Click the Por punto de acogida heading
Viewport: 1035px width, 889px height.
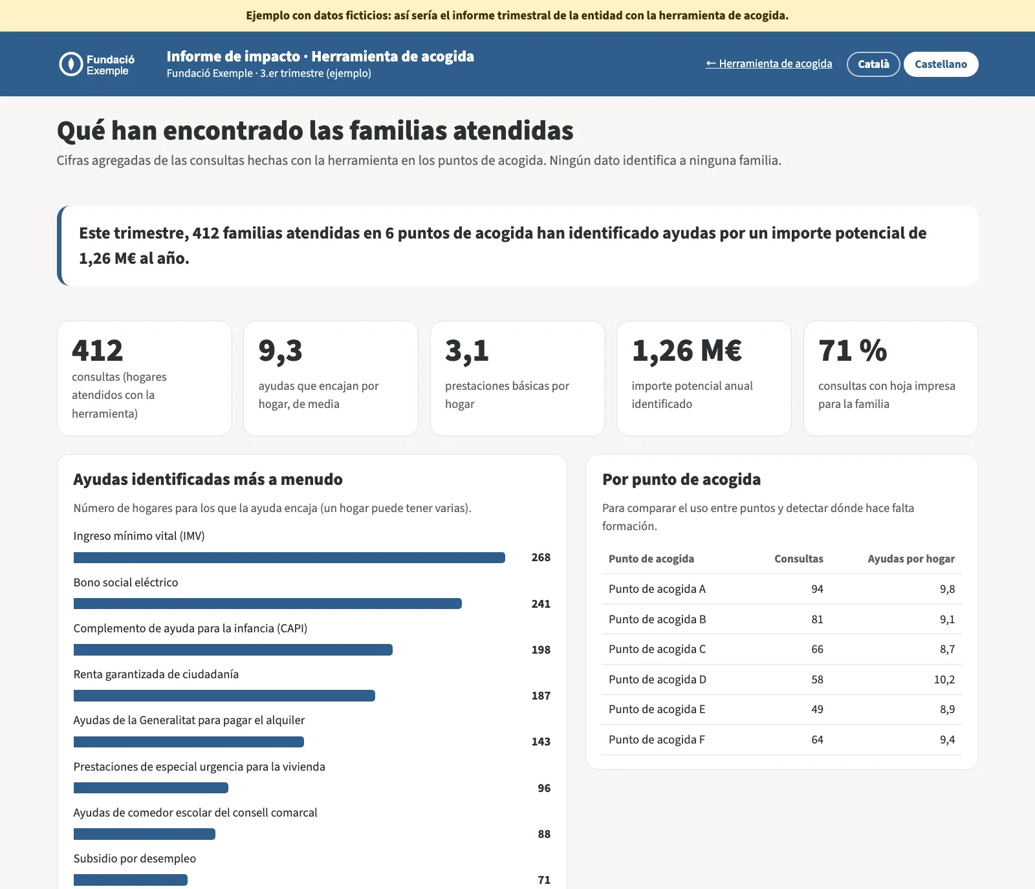tap(681, 479)
